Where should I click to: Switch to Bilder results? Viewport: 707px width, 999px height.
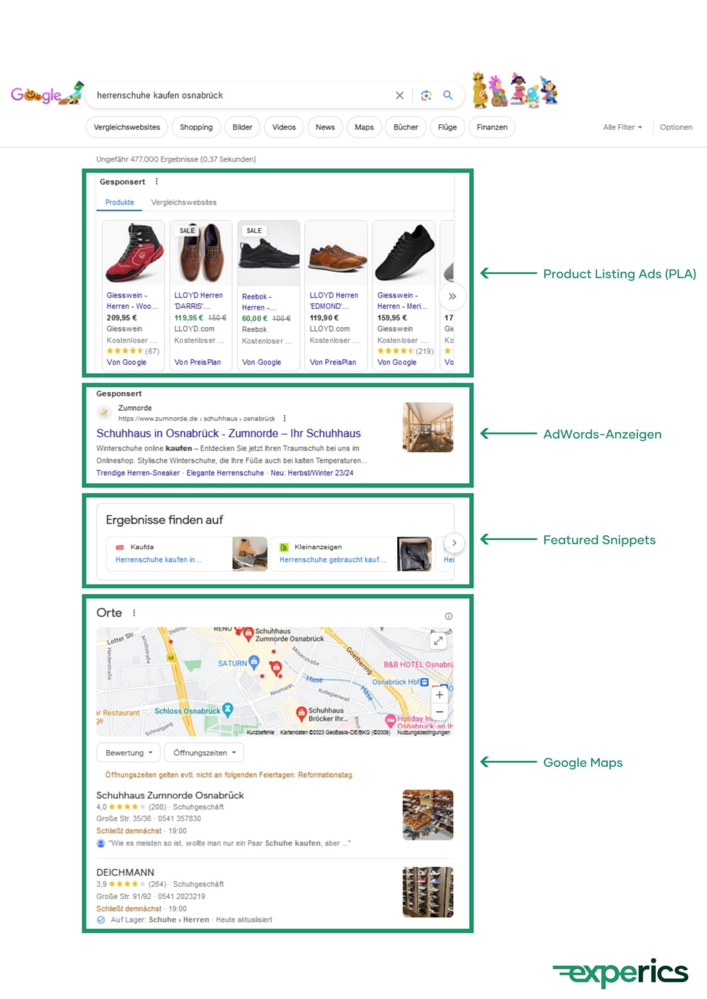(242, 127)
